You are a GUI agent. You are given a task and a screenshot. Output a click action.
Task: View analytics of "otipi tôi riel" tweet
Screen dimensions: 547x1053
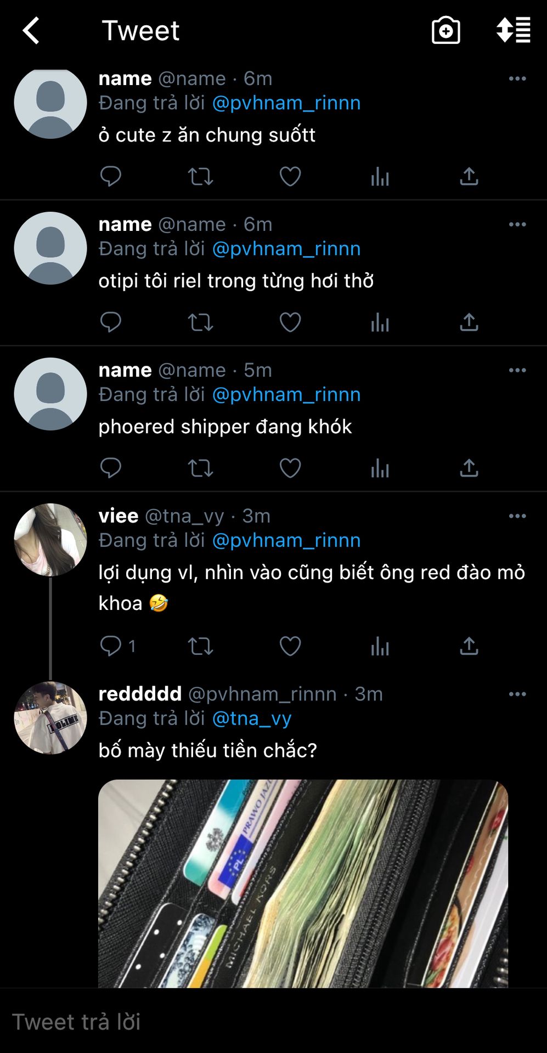[380, 322]
